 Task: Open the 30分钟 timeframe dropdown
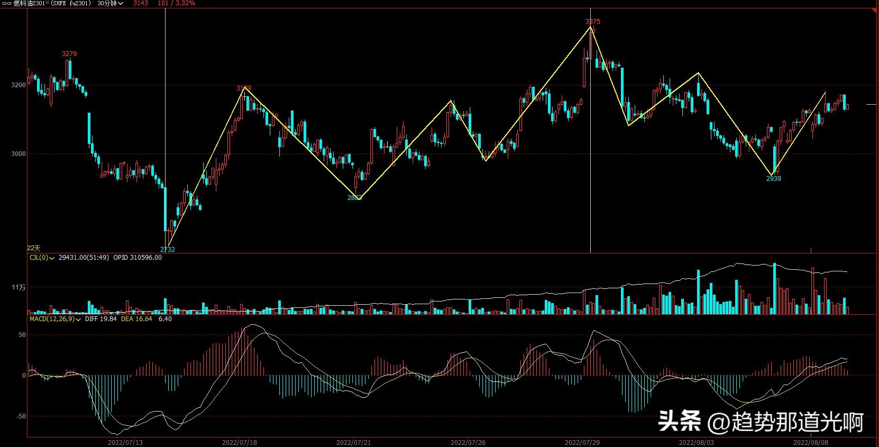click(110, 3)
